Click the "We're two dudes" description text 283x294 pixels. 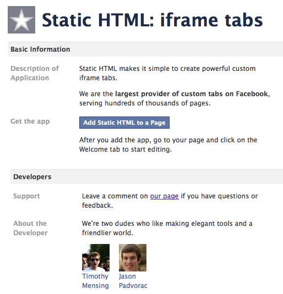click(x=167, y=228)
